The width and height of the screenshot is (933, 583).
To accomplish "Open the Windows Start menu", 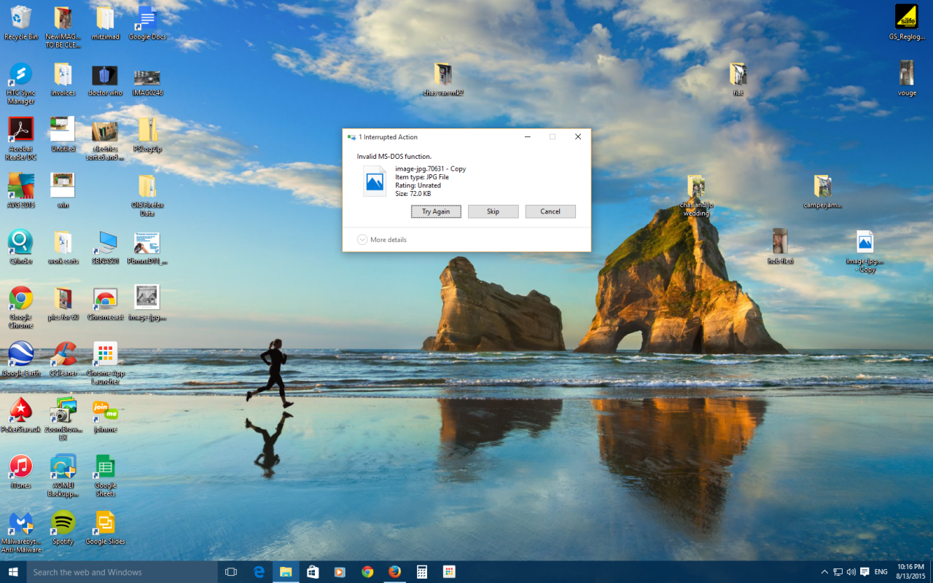I will click(x=13, y=572).
